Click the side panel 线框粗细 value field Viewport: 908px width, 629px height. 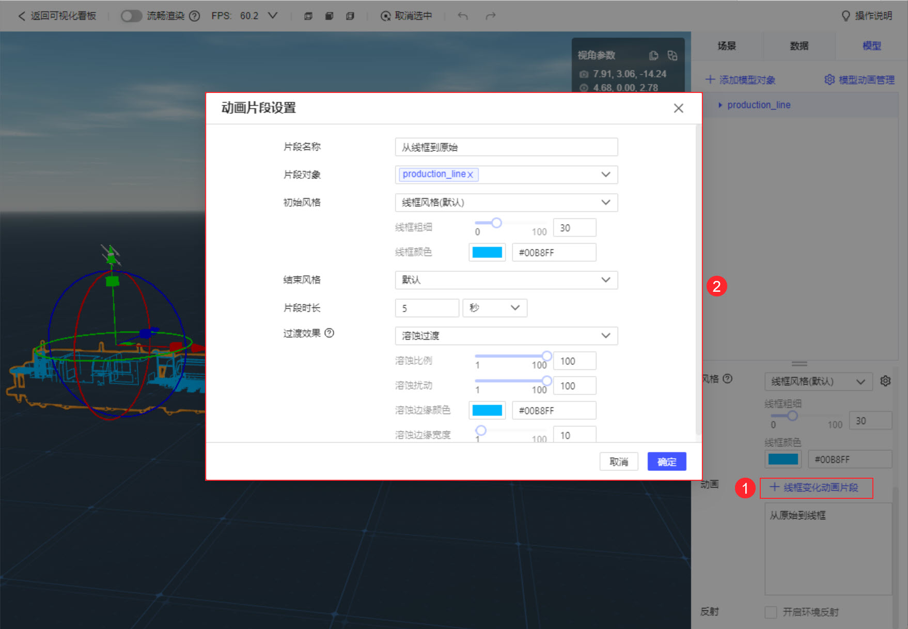pos(871,420)
